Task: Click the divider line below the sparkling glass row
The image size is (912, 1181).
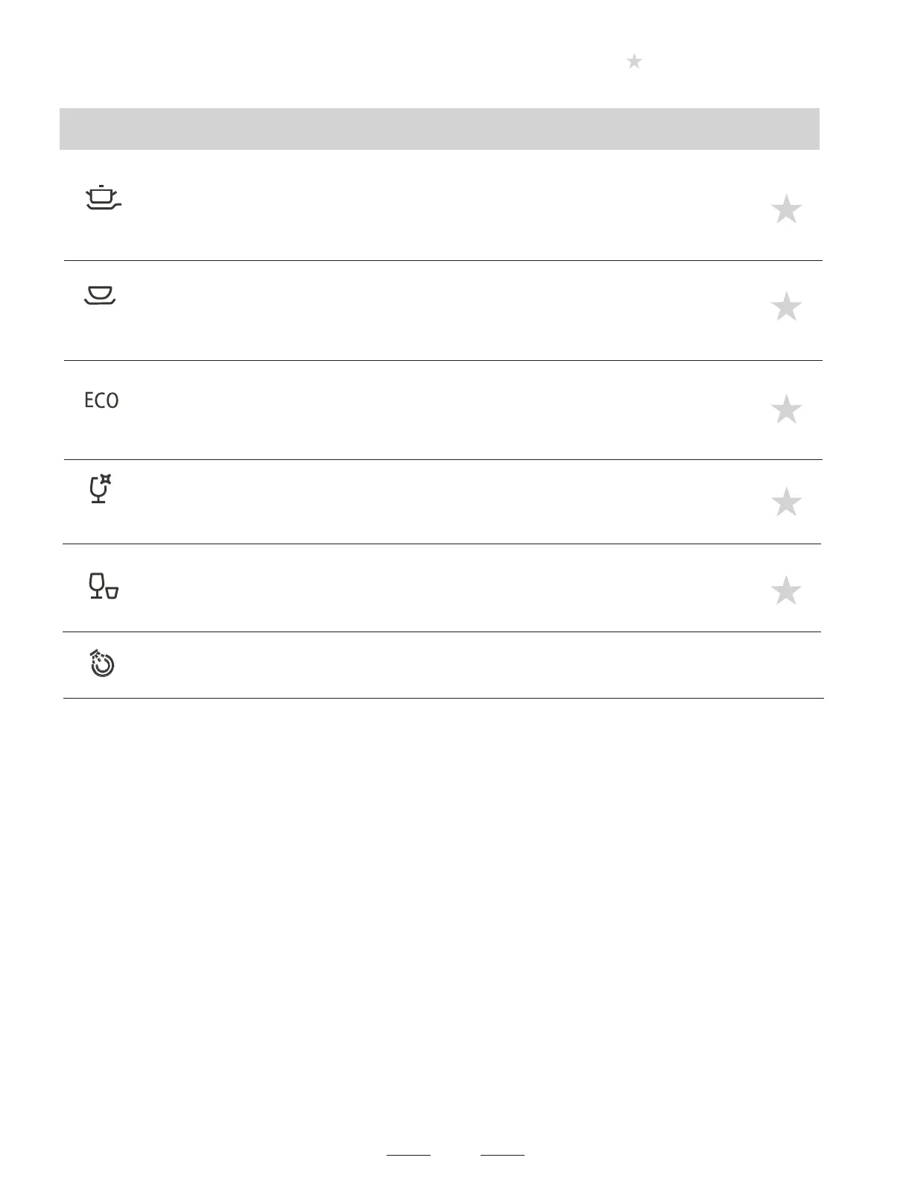Action: click(x=441, y=544)
